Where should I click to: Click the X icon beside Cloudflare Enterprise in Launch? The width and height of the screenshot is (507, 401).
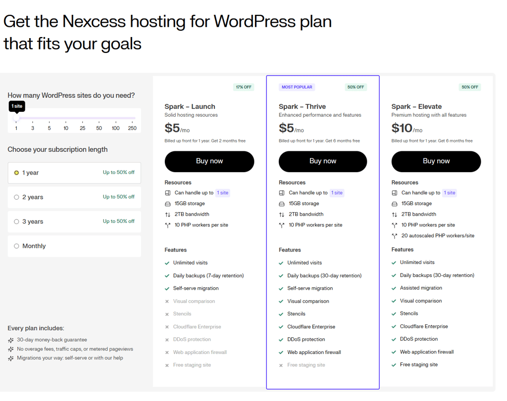pyautogui.click(x=167, y=327)
